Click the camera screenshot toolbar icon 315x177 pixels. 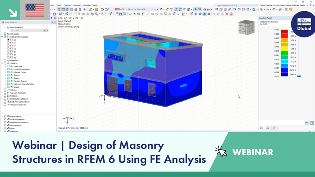tap(231, 14)
